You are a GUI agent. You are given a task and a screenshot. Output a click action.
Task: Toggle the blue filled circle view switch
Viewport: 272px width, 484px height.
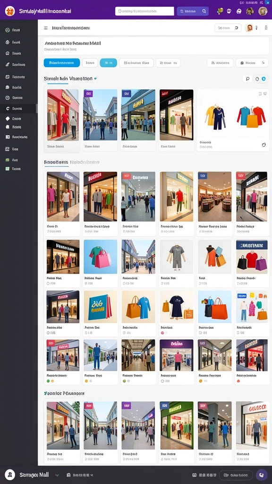(263, 79)
